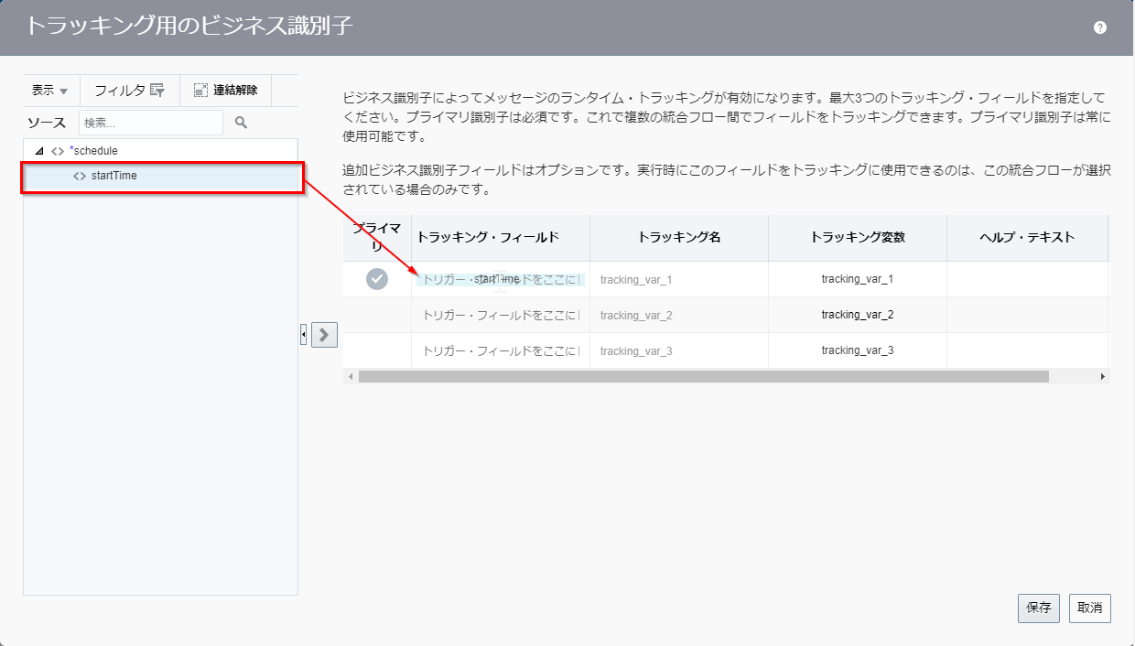Click the help question mark icon

tap(1100, 27)
